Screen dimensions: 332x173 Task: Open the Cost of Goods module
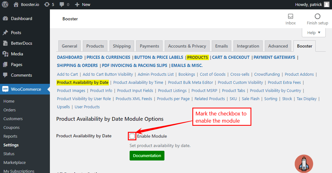coord(212,74)
